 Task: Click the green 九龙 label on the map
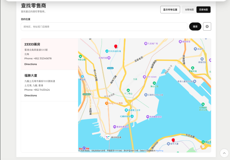[135, 79]
